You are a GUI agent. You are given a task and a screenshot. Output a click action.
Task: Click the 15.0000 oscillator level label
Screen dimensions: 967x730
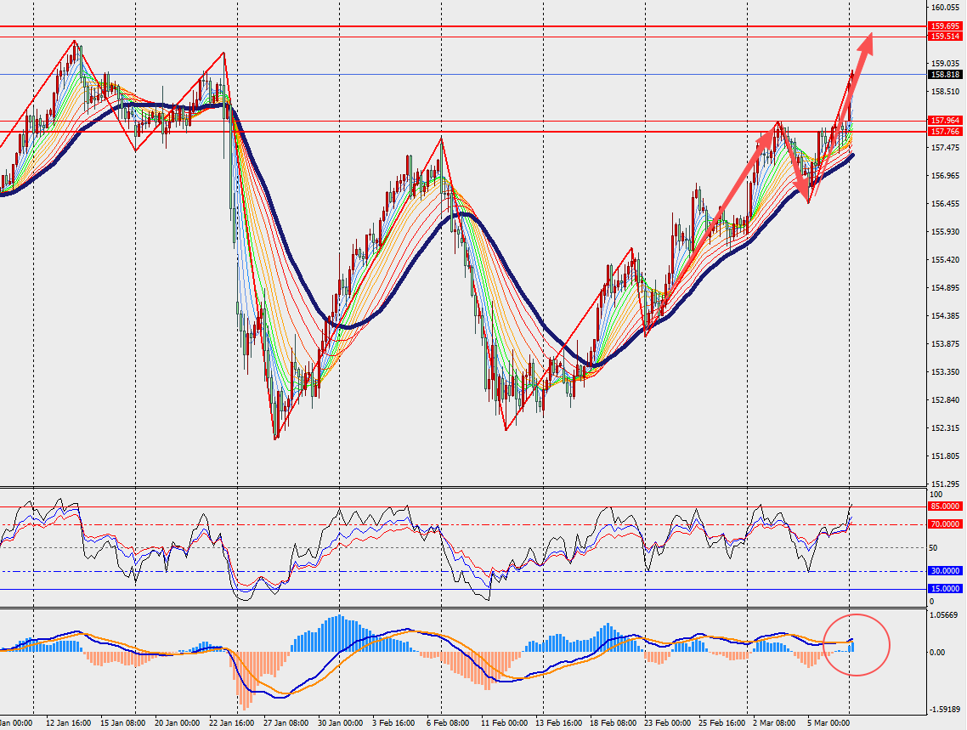pyautogui.click(x=945, y=589)
